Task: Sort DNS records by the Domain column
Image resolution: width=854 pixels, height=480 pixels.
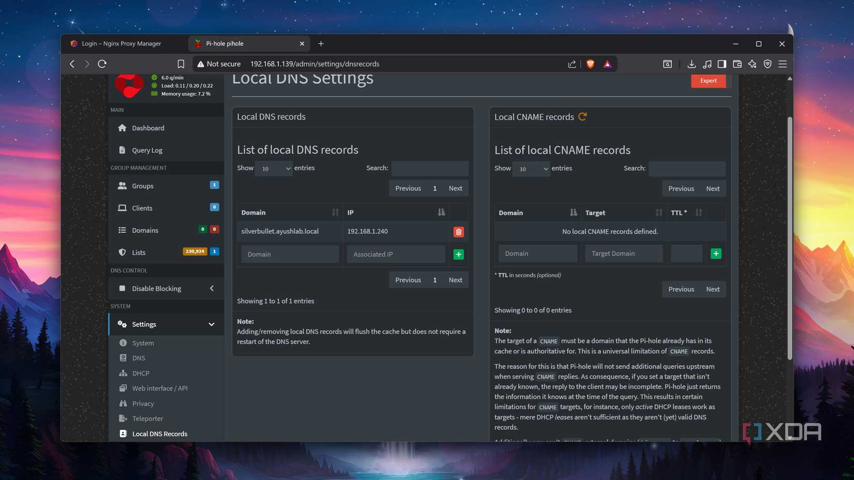Action: tap(335, 213)
